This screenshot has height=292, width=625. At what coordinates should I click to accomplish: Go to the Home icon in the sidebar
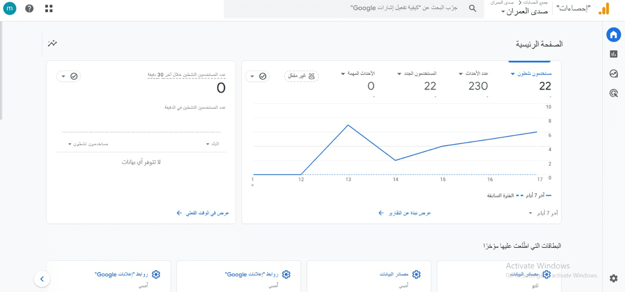point(614,35)
